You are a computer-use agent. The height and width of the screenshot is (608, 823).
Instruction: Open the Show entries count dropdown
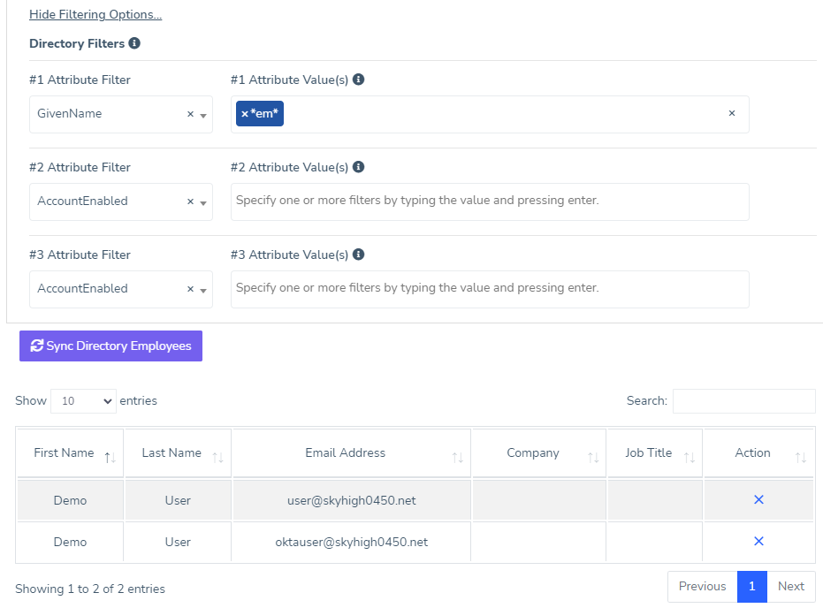pos(83,401)
